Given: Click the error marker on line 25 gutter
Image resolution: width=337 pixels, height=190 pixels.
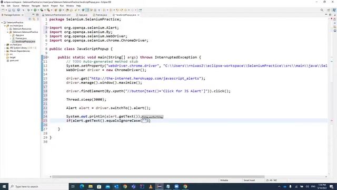Looking at the screenshot, I should click(43, 121).
